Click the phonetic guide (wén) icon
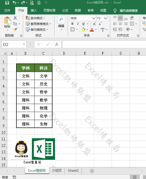146x179 pixels. tap(102, 29)
